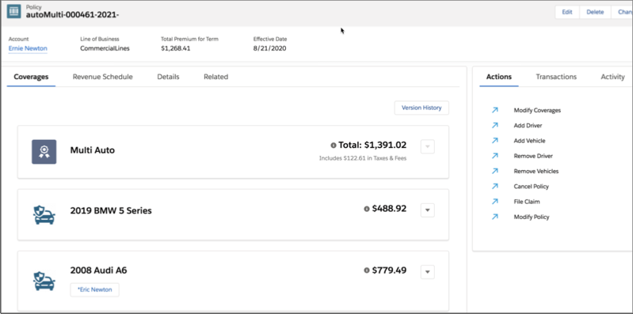Click the policy title autoMulti-000461-2021-
The image size is (633, 314).
pyautogui.click(x=72, y=15)
